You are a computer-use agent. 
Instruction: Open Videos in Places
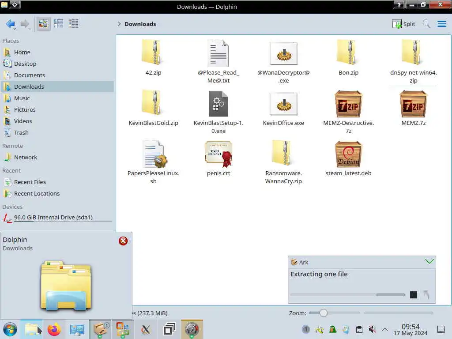pyautogui.click(x=57, y=121)
